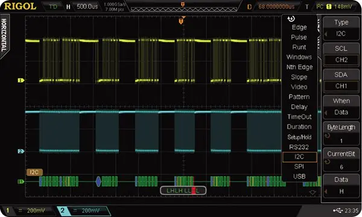This screenshot has width=362, height=217.
Task: Choose Windows trigger from the list
Action: point(299,57)
